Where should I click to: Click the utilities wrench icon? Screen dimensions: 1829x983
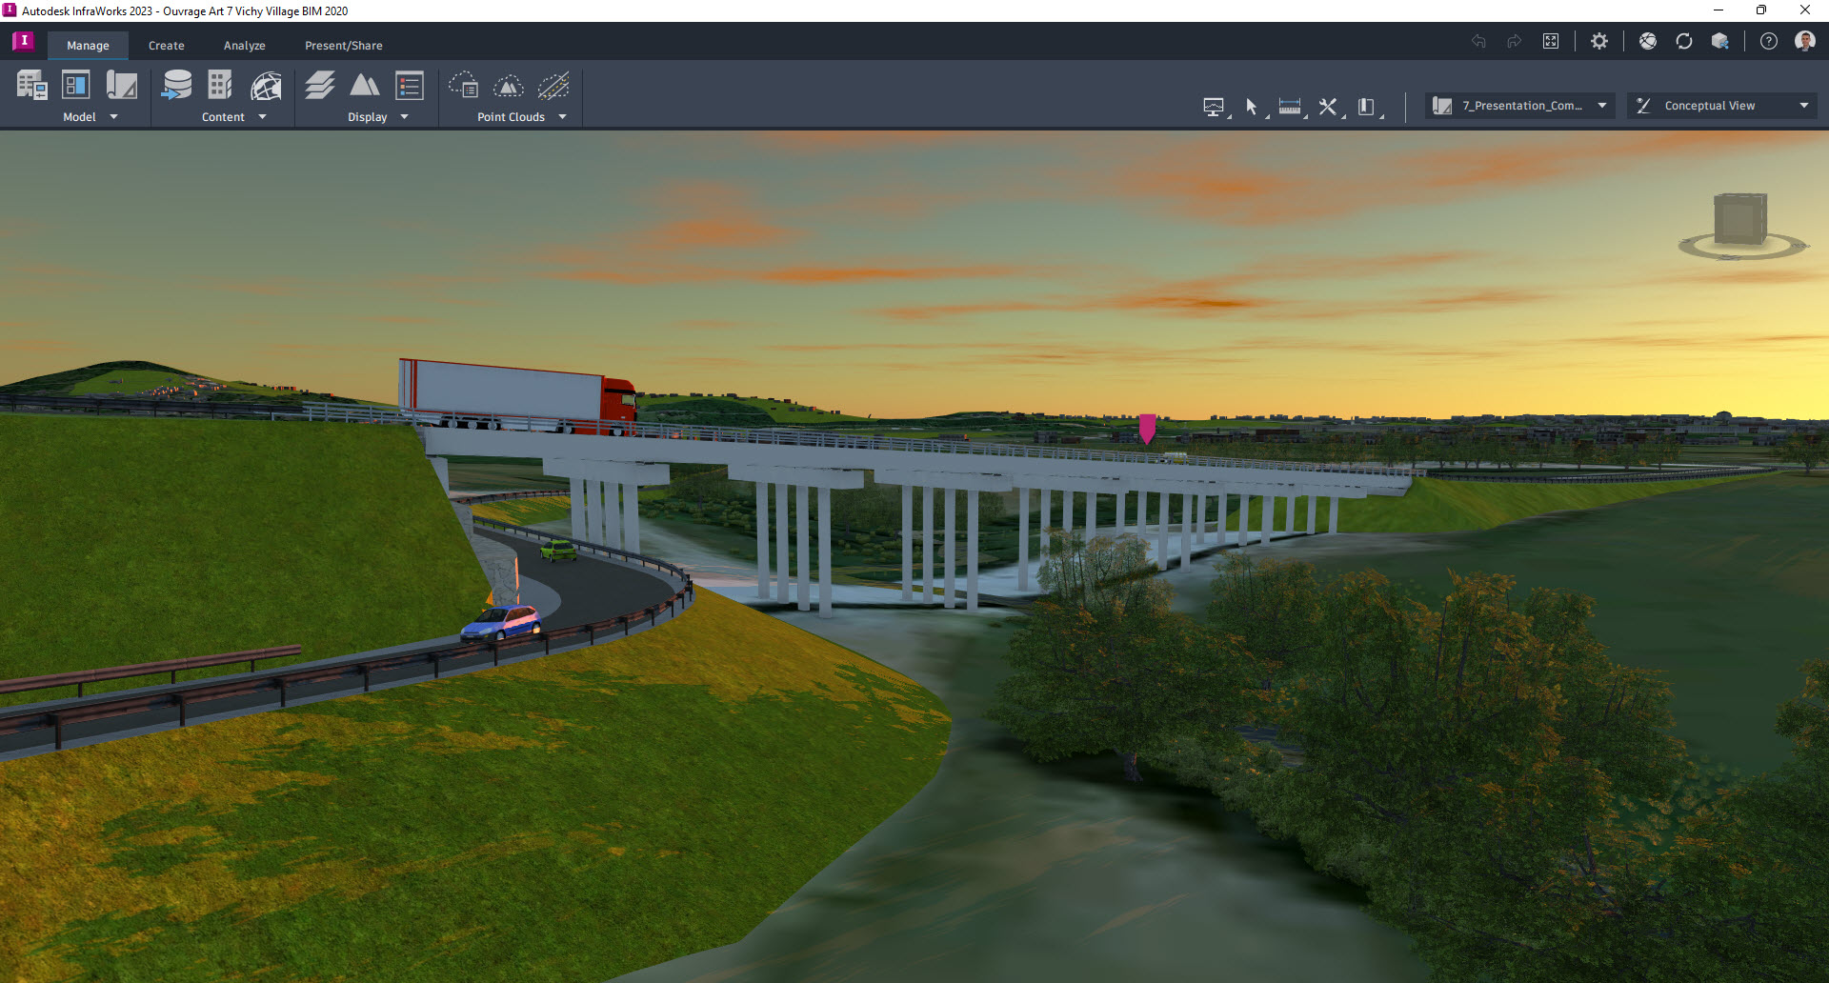tap(1327, 107)
